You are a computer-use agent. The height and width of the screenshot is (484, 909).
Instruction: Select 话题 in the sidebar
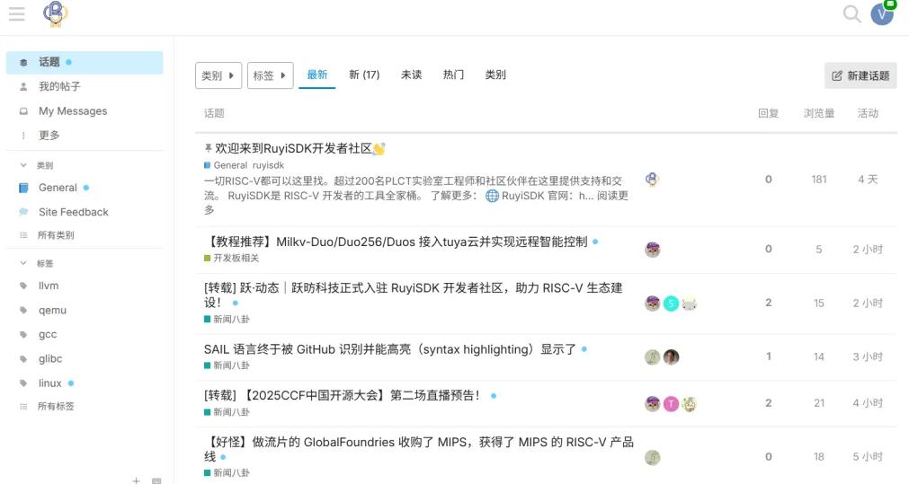click(85, 62)
